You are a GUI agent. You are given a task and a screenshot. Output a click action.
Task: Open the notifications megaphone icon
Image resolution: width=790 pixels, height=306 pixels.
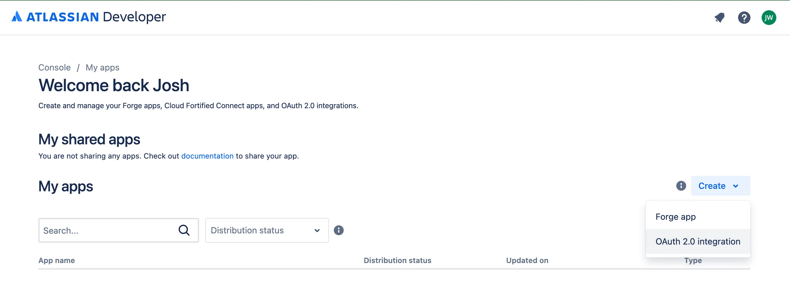coord(720,18)
